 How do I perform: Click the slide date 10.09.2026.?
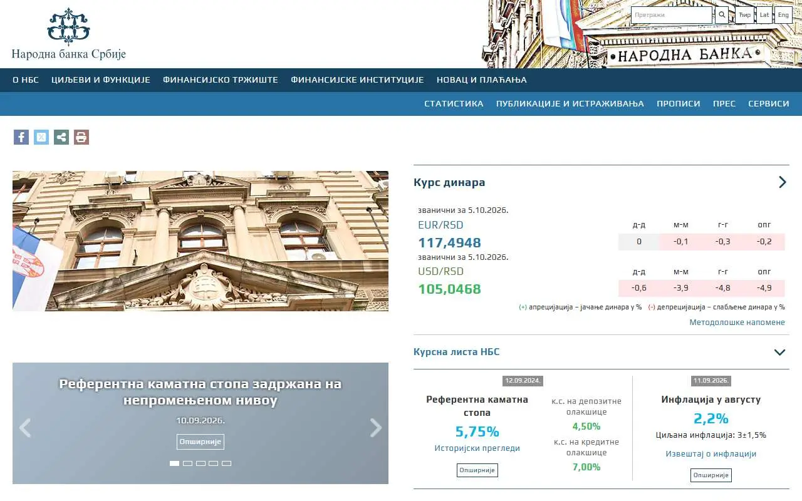click(200, 421)
